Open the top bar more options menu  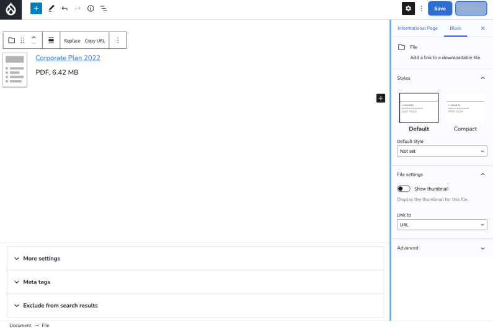[x=421, y=9]
